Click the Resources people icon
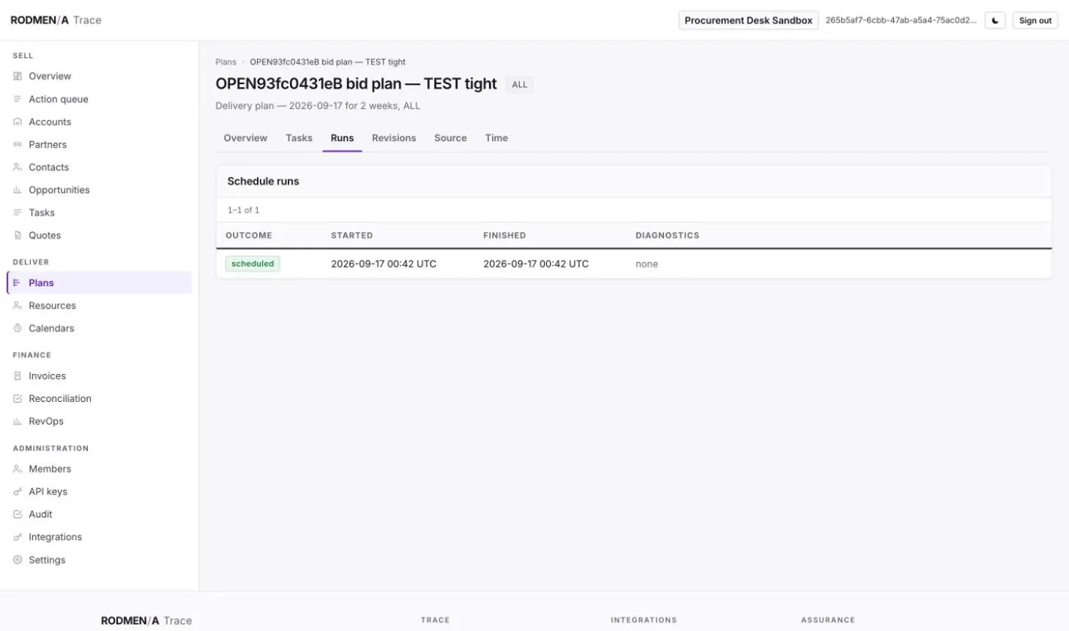1069x631 pixels. 18,305
